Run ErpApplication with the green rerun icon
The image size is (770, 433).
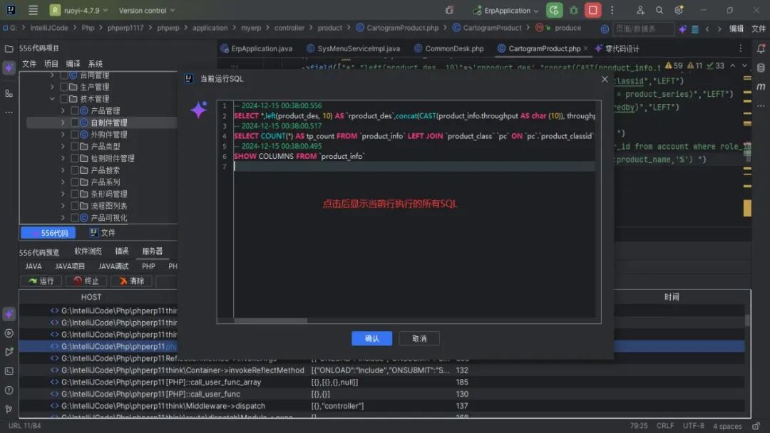click(x=554, y=10)
